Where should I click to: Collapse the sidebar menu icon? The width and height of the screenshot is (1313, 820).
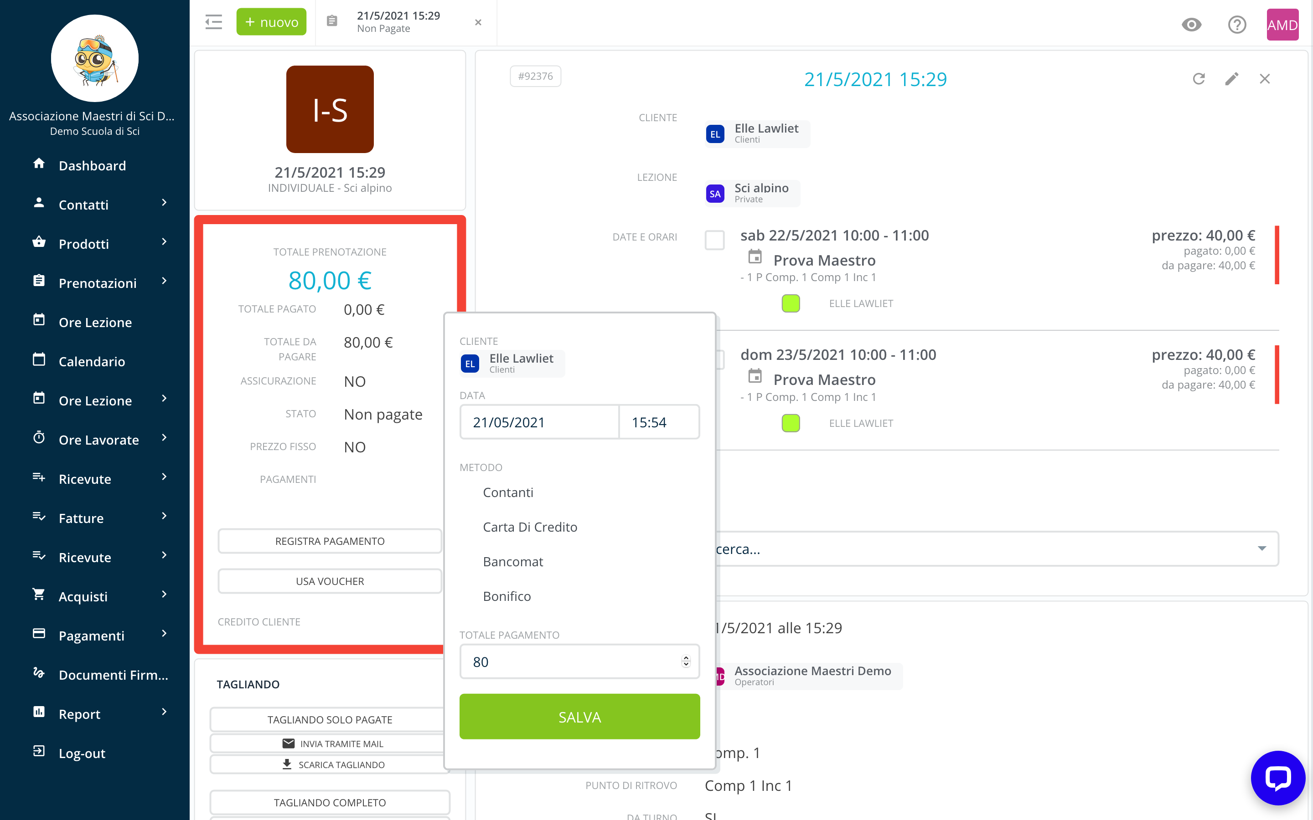214,22
